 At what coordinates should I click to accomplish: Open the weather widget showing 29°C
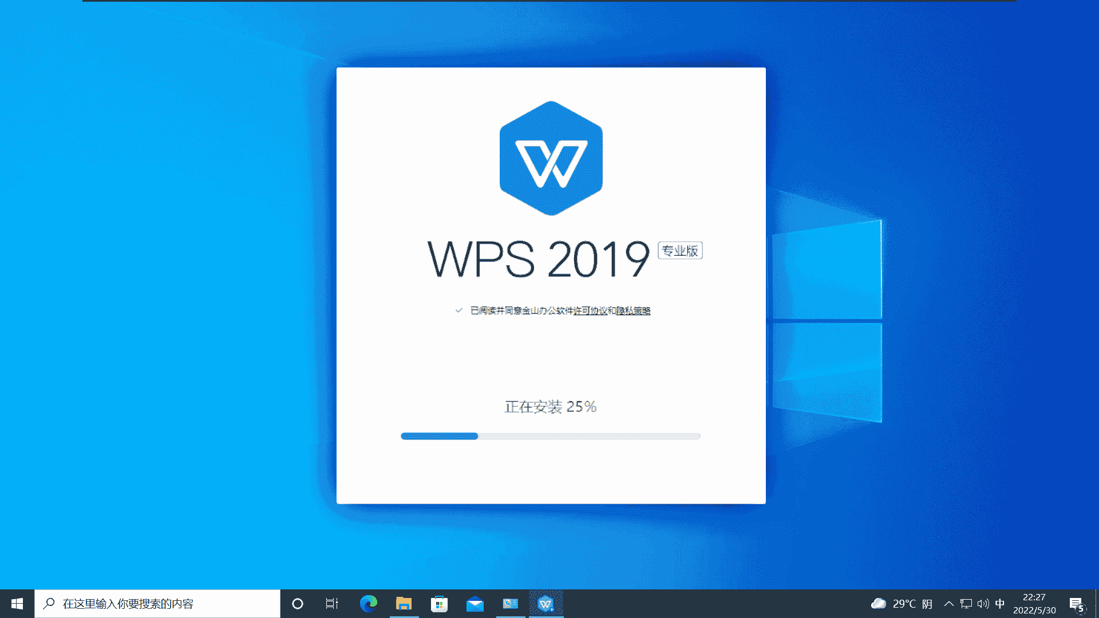(902, 604)
